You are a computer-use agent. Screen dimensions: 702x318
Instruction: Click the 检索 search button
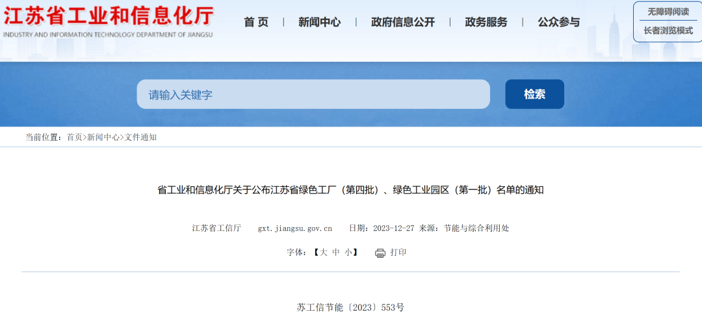534,94
